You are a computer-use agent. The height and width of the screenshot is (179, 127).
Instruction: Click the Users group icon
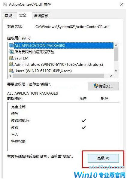11,71
